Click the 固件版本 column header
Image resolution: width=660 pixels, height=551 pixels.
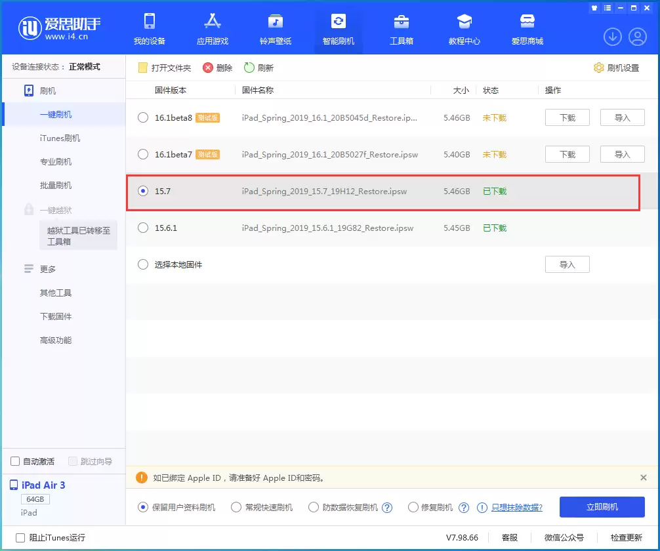tap(171, 90)
